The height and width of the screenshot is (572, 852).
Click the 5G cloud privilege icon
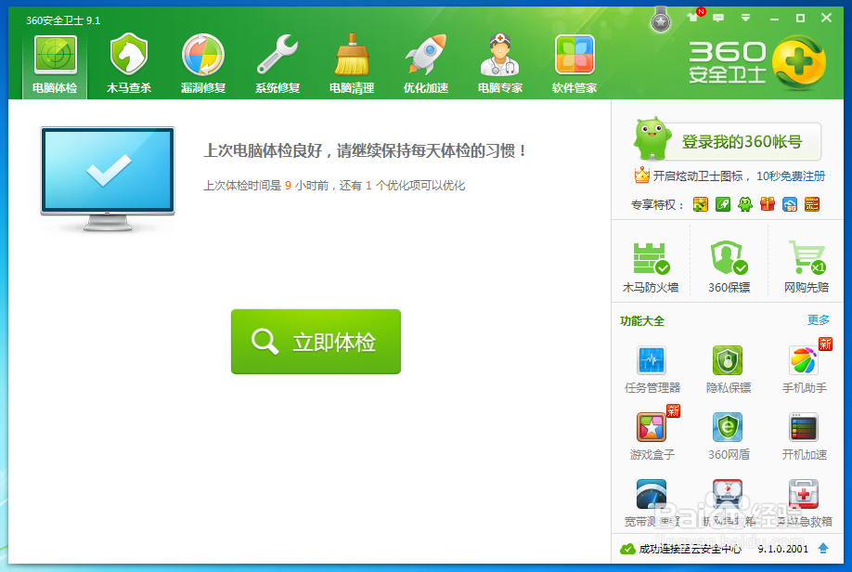(x=790, y=204)
